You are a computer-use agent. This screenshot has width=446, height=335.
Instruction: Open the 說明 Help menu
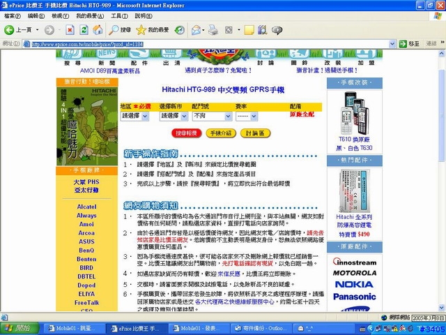click(144, 16)
